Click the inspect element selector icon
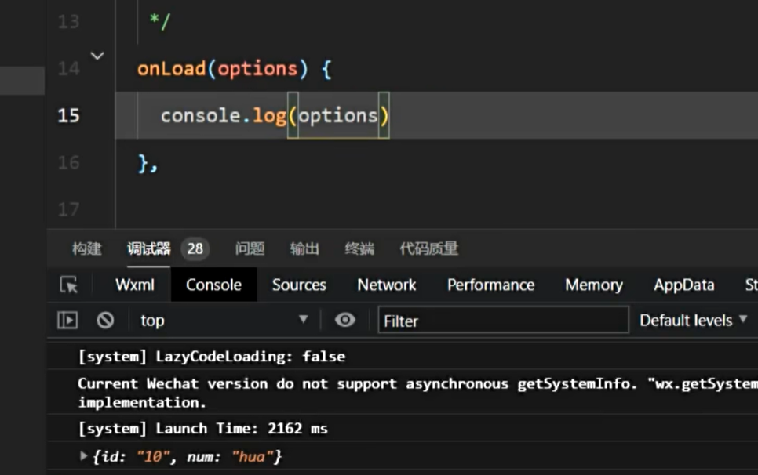This screenshot has width=758, height=475. pyautogui.click(x=69, y=285)
